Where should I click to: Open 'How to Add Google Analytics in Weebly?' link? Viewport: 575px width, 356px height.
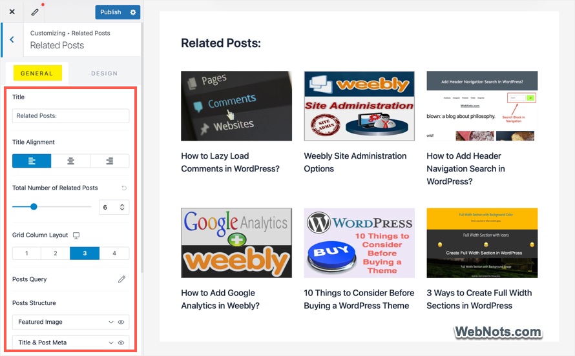coord(220,299)
